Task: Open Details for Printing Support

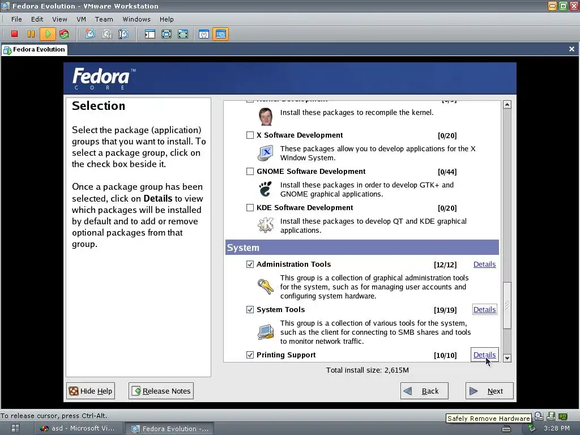Action: click(484, 355)
